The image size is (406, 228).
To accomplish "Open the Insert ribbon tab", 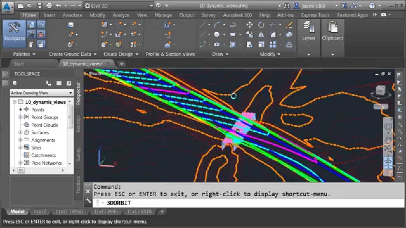I will (49, 15).
